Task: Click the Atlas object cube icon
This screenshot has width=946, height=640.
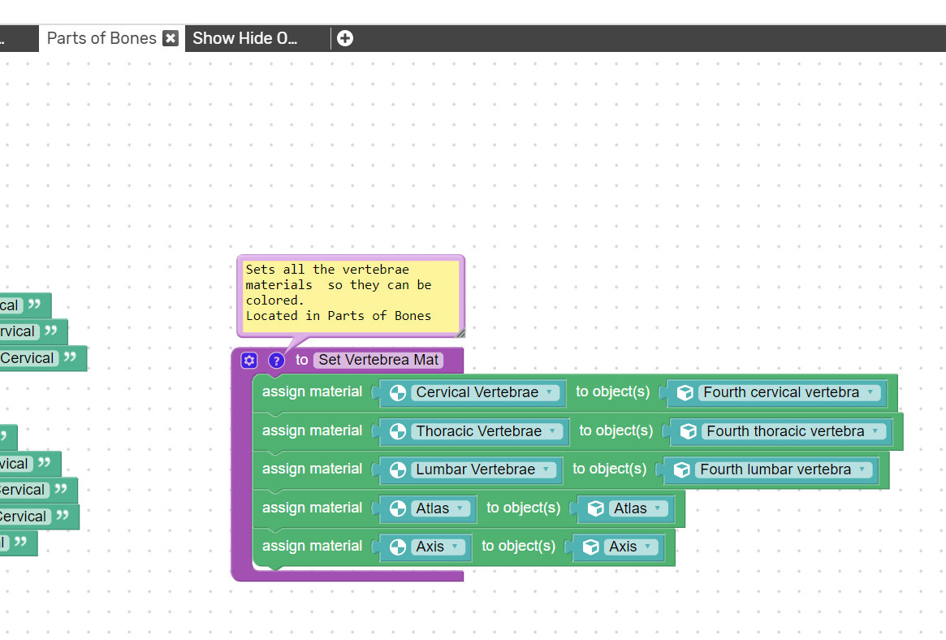Action: click(x=595, y=509)
